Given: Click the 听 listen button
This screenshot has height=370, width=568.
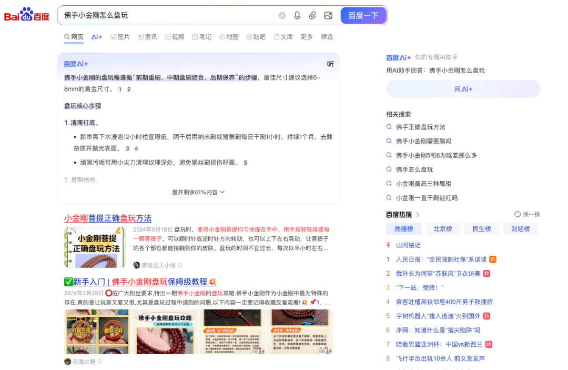Looking at the screenshot, I should pos(330,64).
